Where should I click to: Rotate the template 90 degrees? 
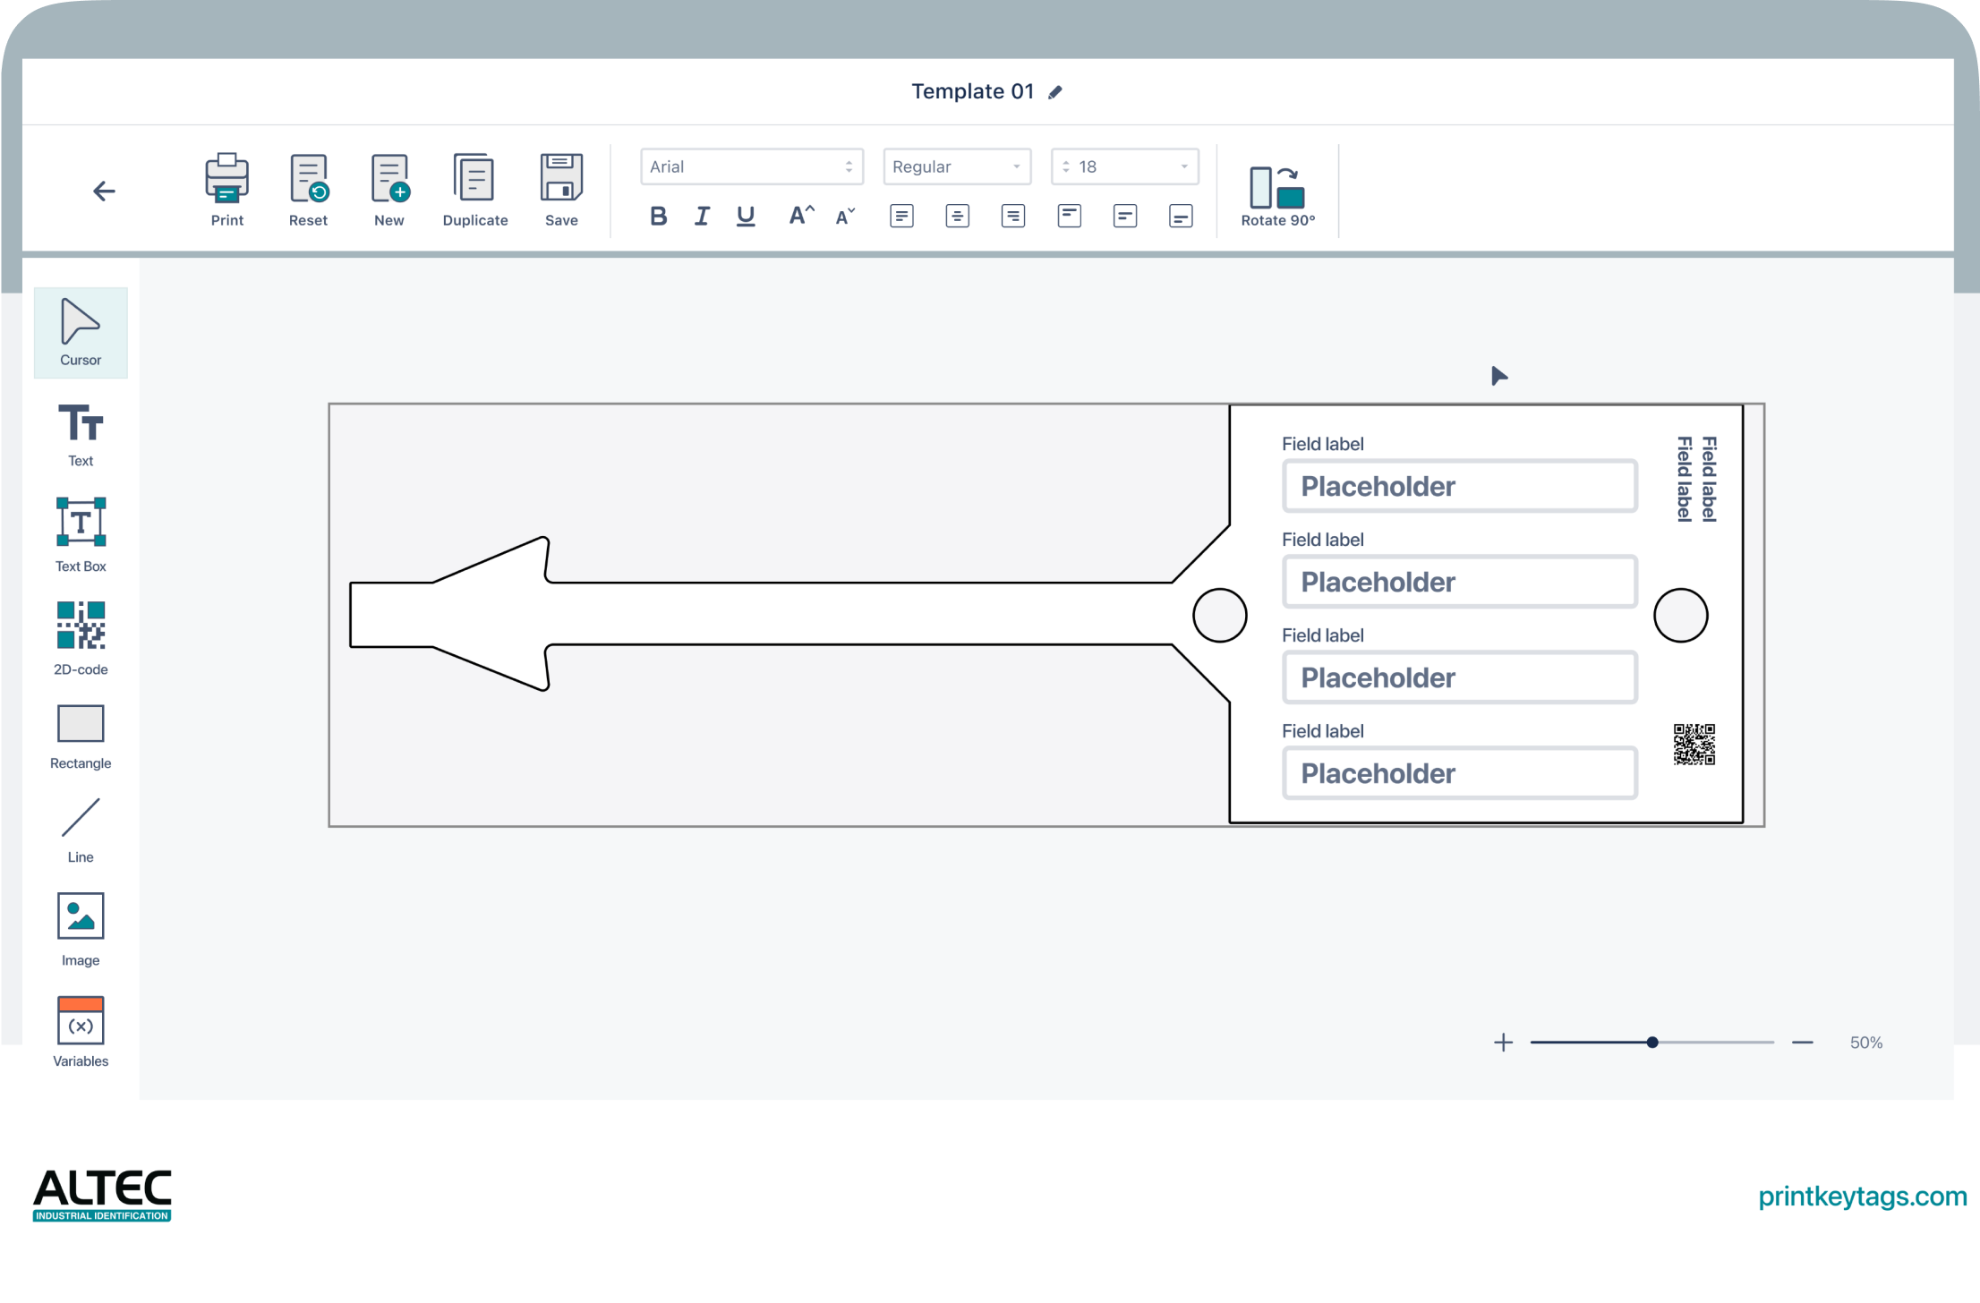tap(1277, 196)
